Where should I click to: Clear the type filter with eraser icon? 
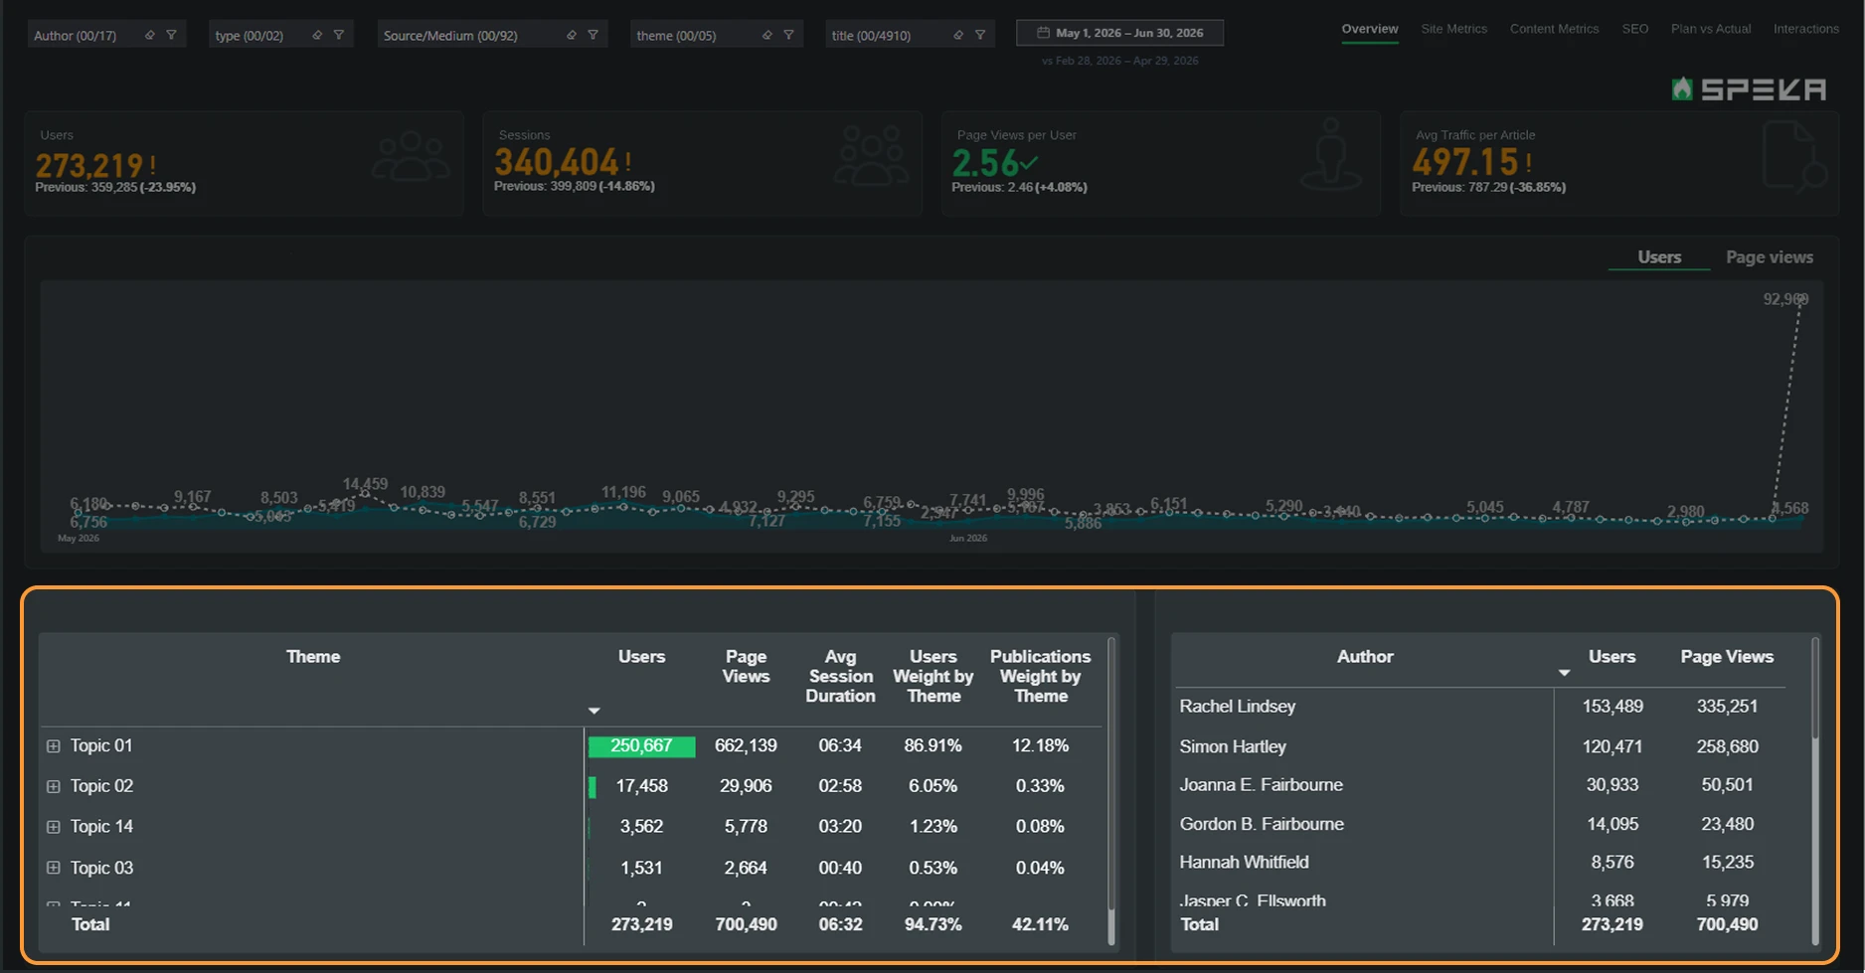pos(316,35)
